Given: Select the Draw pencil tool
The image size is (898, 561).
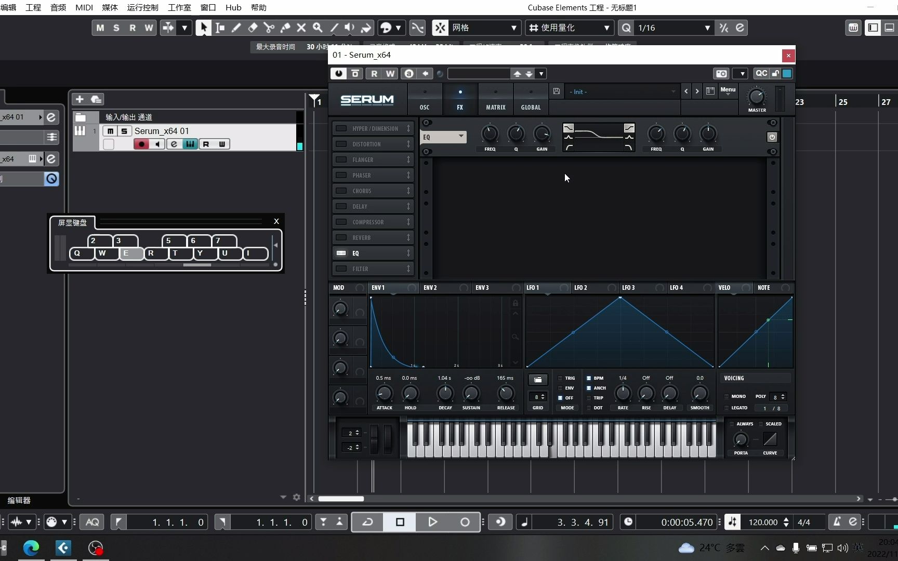Looking at the screenshot, I should 236,28.
